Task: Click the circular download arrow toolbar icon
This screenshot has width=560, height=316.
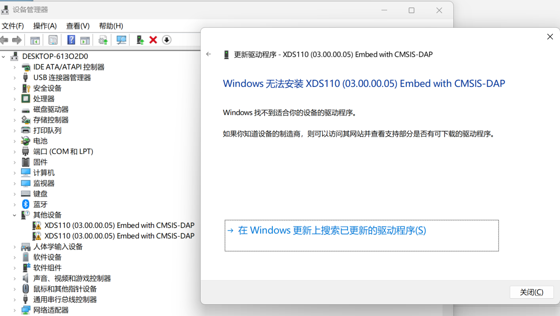Action: click(167, 40)
